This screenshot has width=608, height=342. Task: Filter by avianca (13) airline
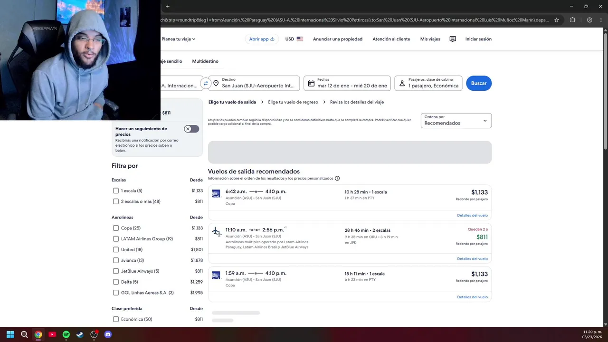click(116, 260)
